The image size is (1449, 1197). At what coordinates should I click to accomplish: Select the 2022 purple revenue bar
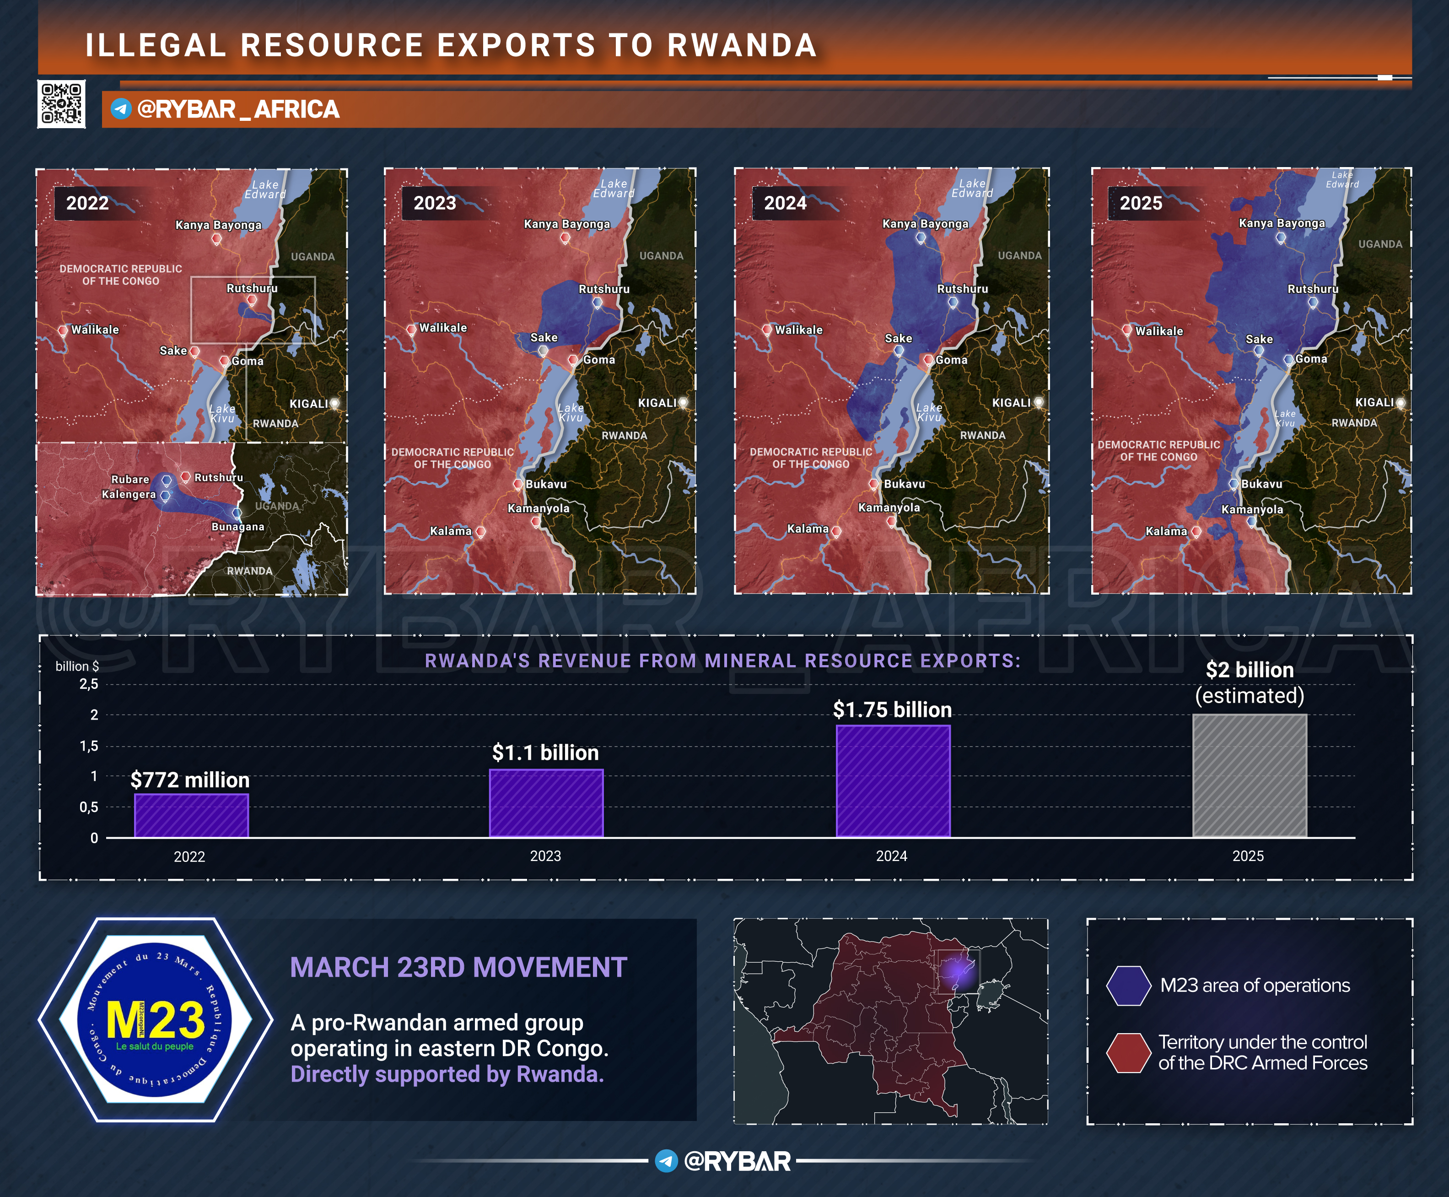point(192,815)
